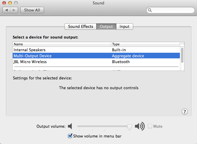Select the Output tab
The image size is (197, 144).
106,26
